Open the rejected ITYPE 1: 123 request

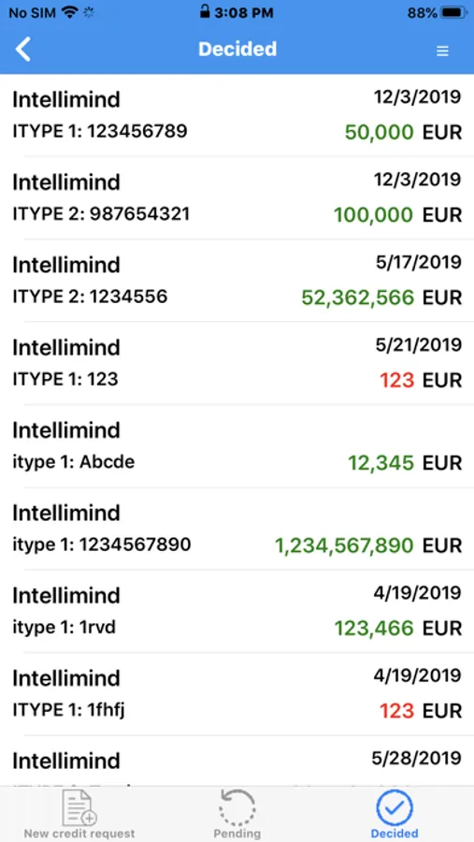pyautogui.click(x=237, y=364)
